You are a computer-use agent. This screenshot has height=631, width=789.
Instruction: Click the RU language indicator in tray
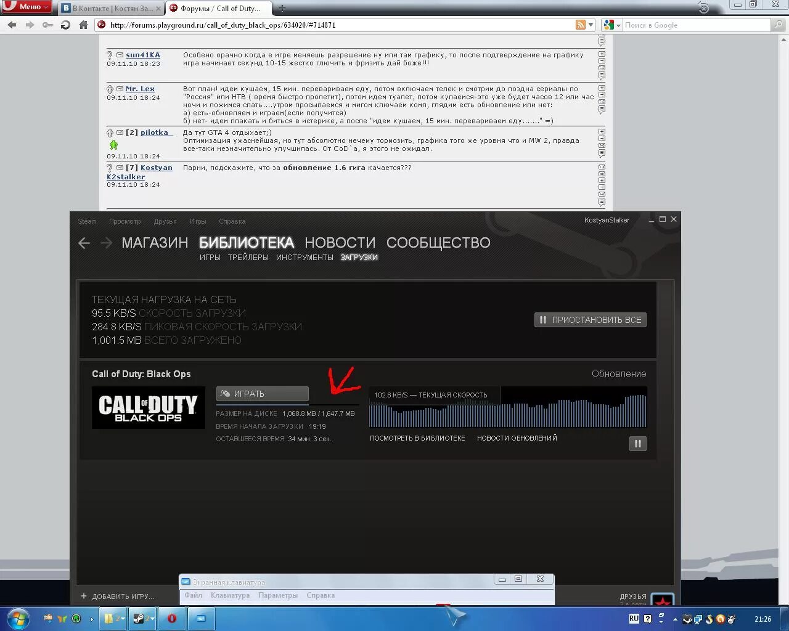click(634, 619)
